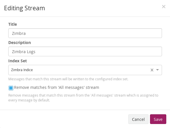Click the Zimbra Indice selected value text
Image resolution: width=170 pixels, height=128 pixels.
pos(22,70)
